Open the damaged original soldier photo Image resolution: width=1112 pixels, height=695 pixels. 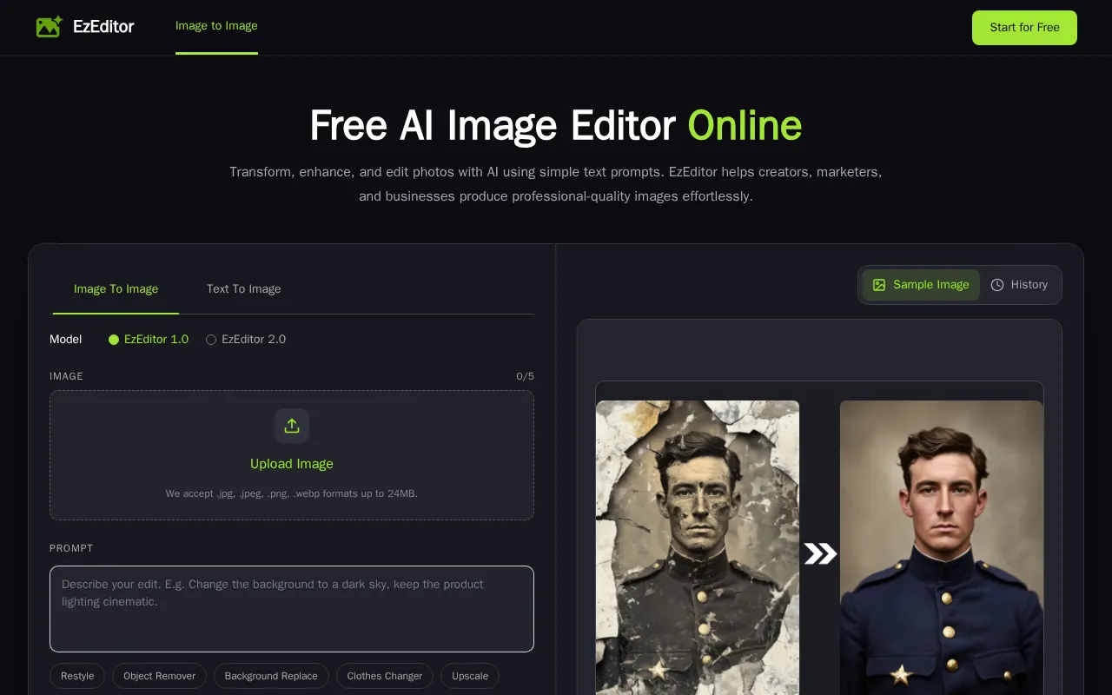(698, 547)
